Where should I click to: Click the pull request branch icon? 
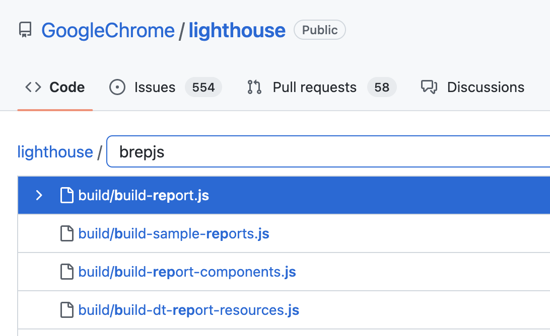254,87
